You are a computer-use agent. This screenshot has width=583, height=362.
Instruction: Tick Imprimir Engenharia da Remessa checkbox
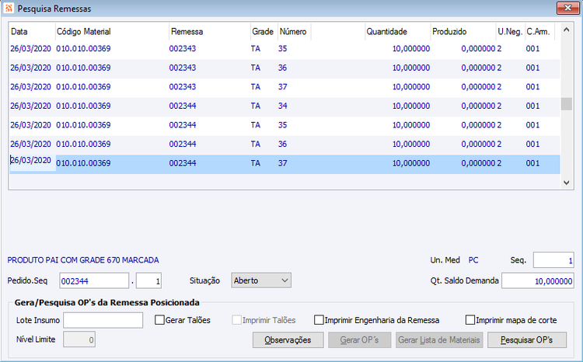319,320
